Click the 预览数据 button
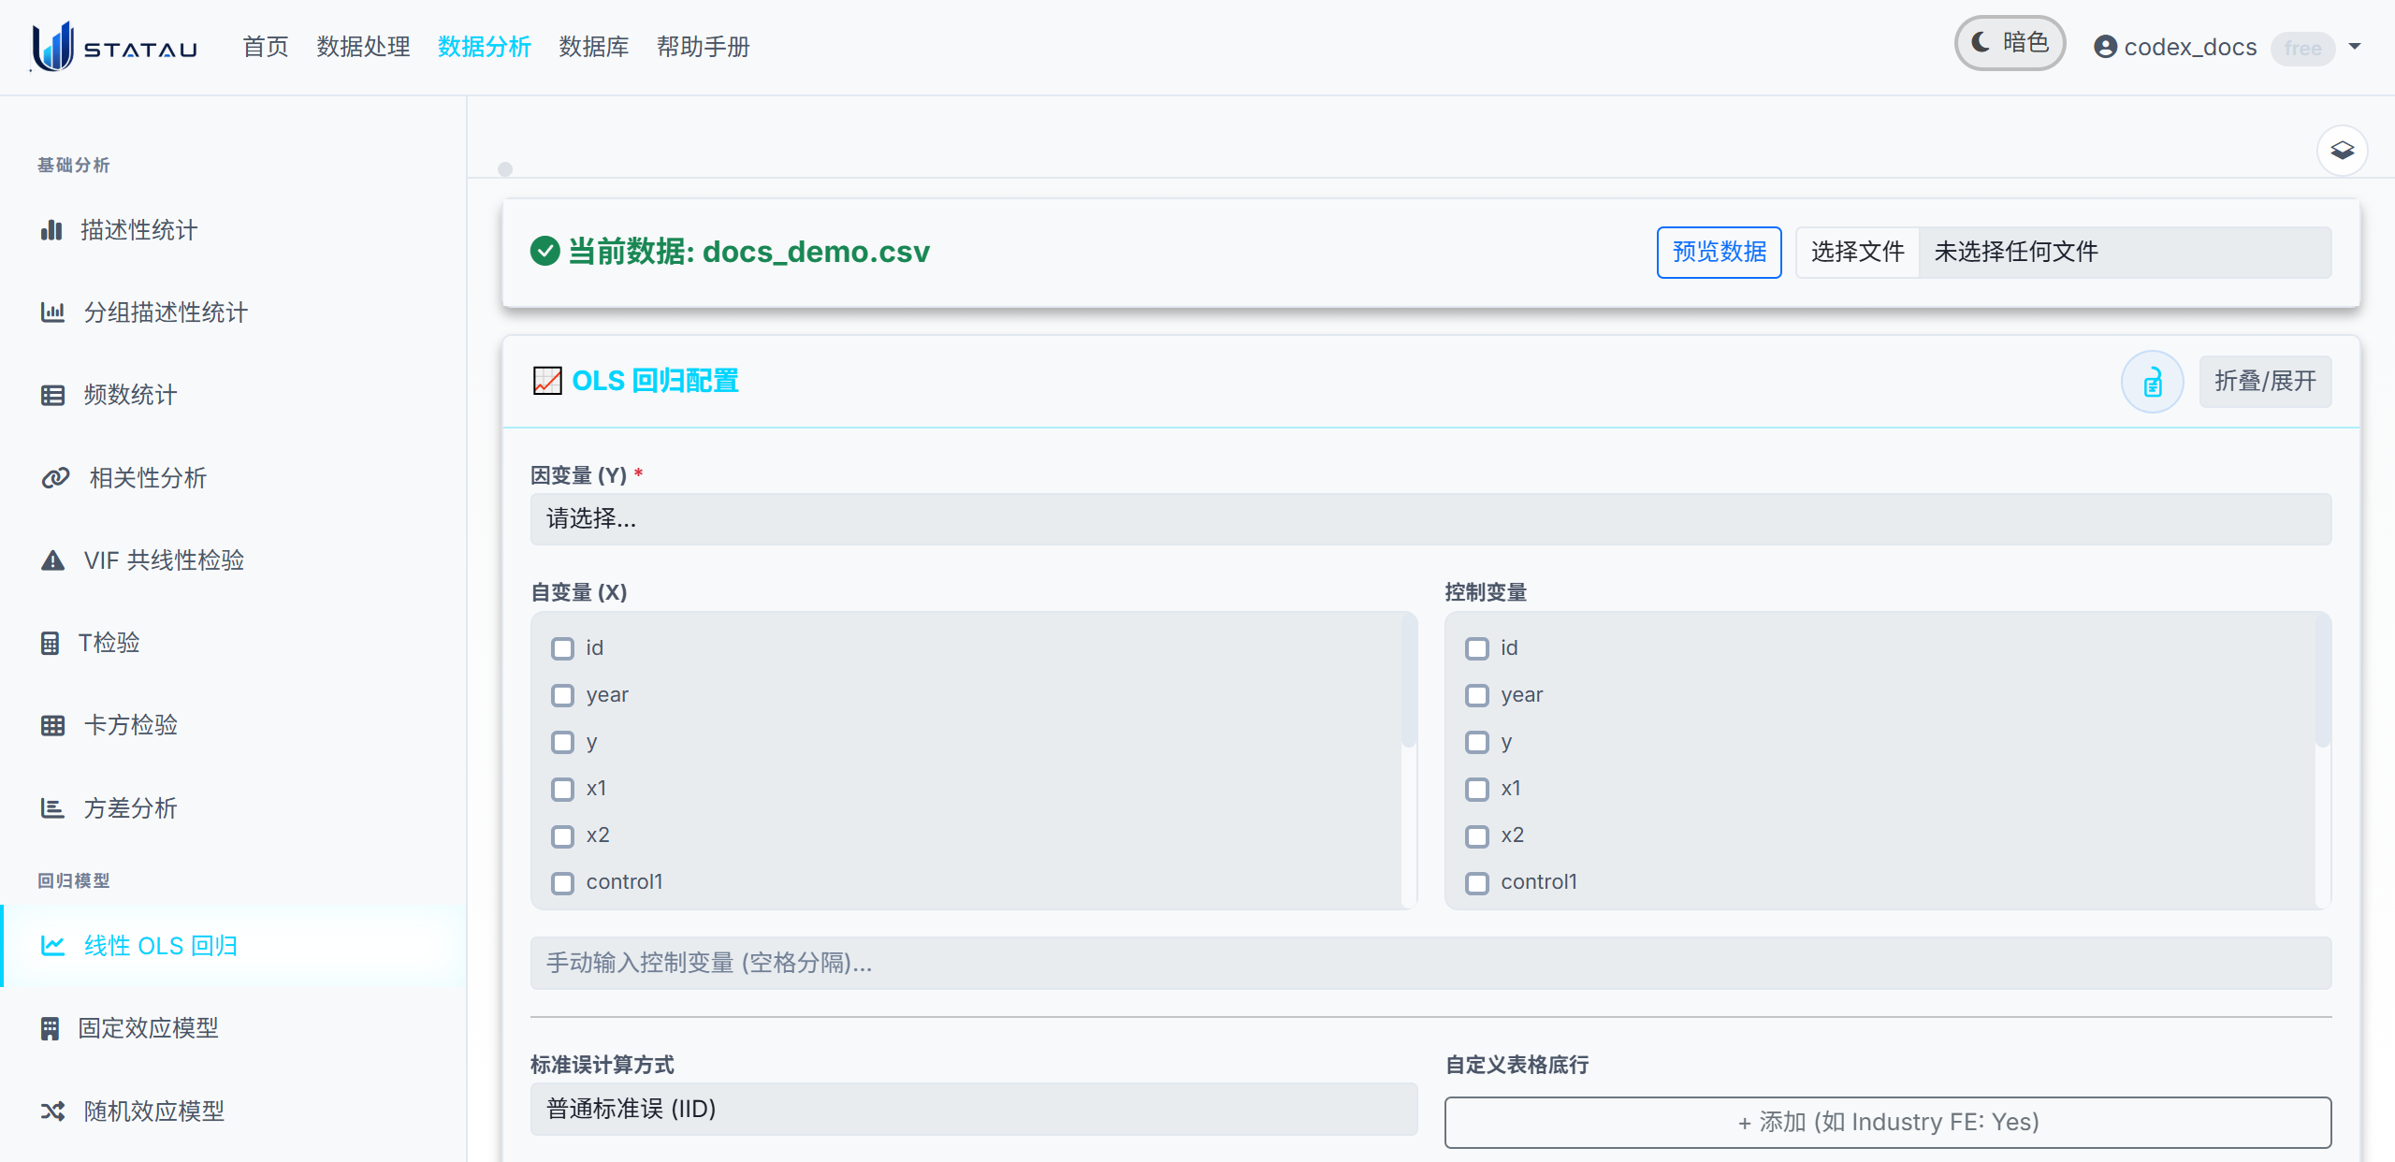The width and height of the screenshot is (2395, 1162). (x=1719, y=252)
